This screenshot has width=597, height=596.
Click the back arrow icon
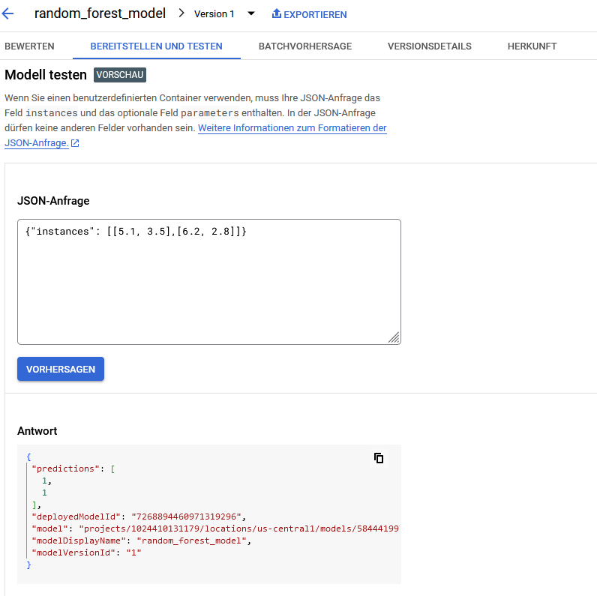8,13
